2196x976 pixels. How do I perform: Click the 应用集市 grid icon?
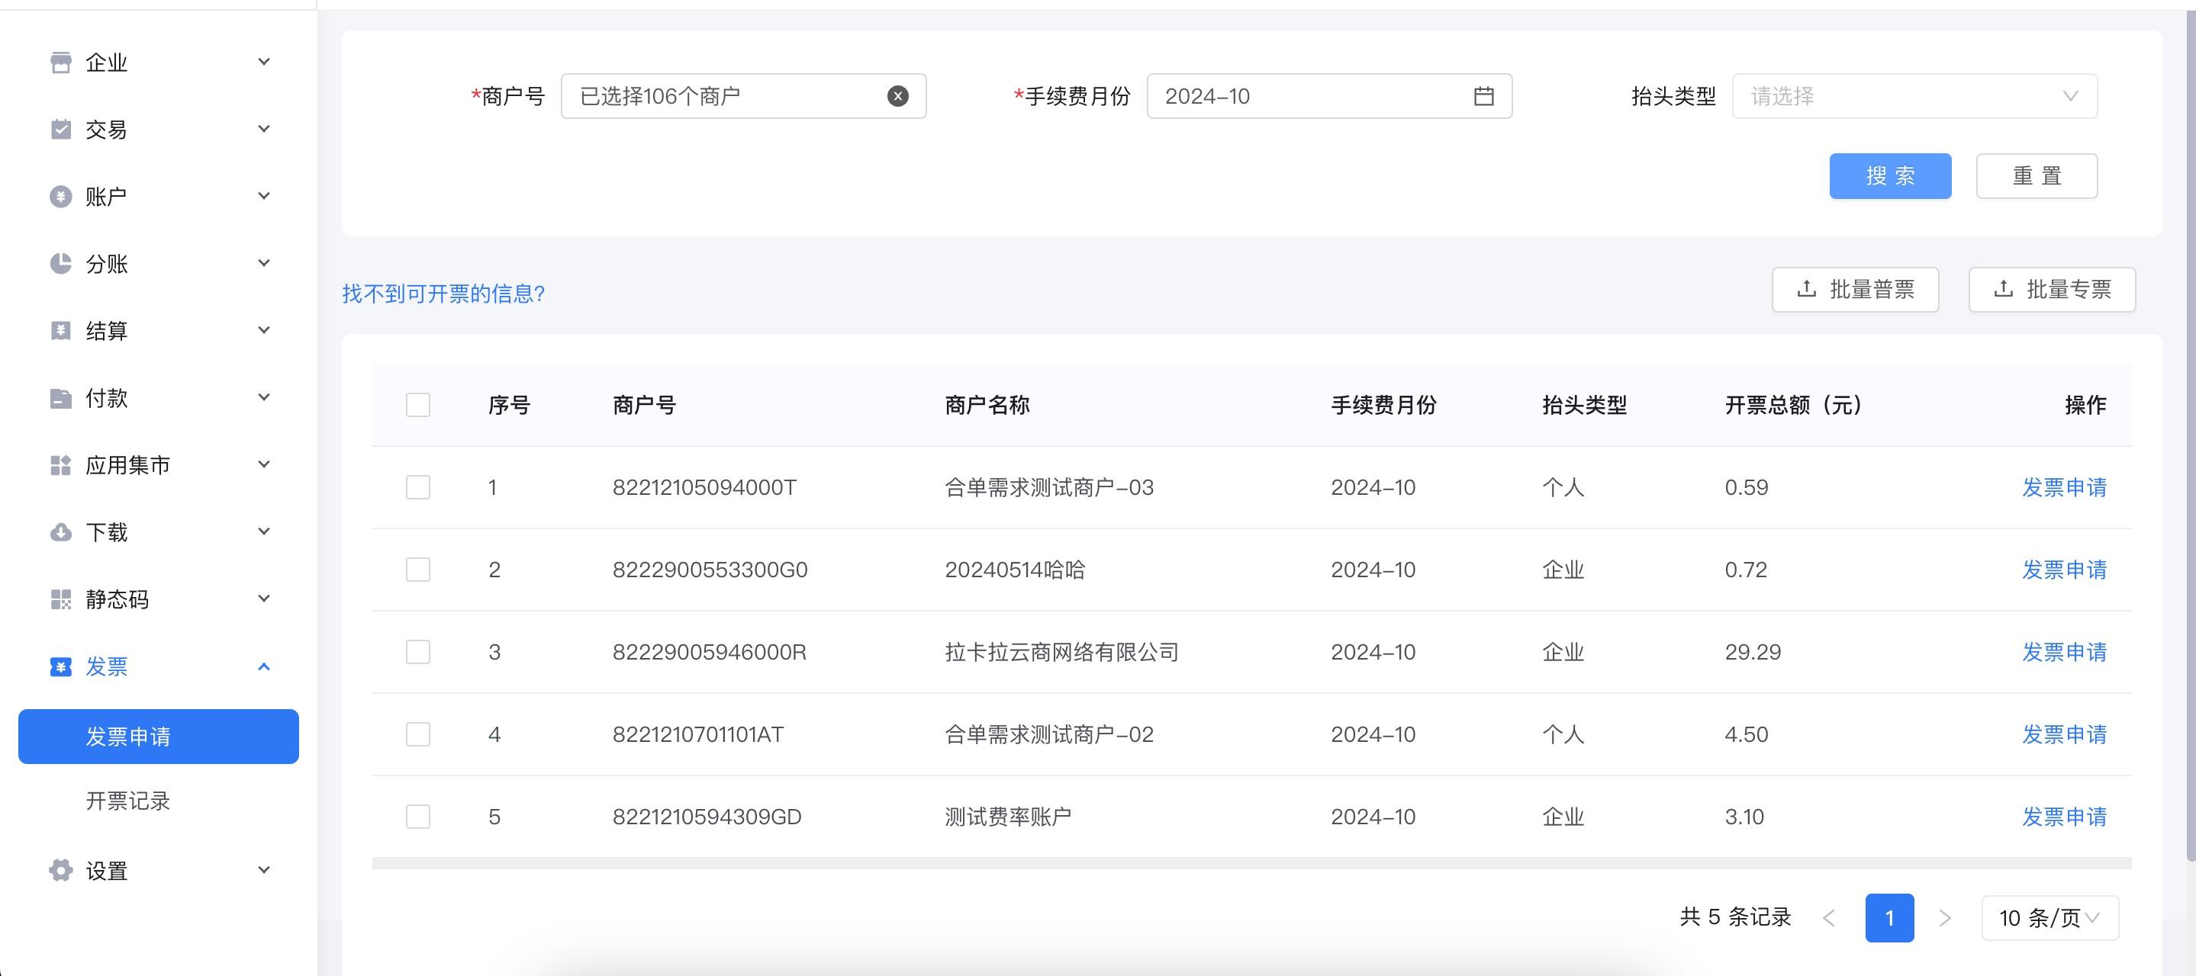(x=60, y=465)
